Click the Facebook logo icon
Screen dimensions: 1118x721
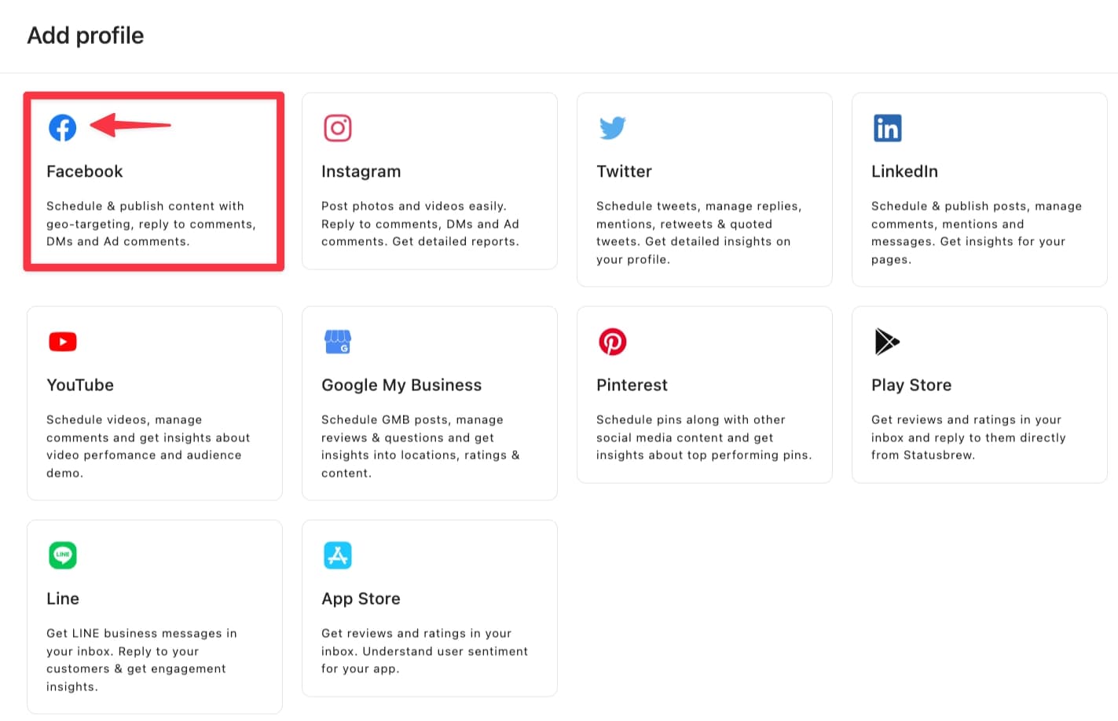click(x=63, y=127)
